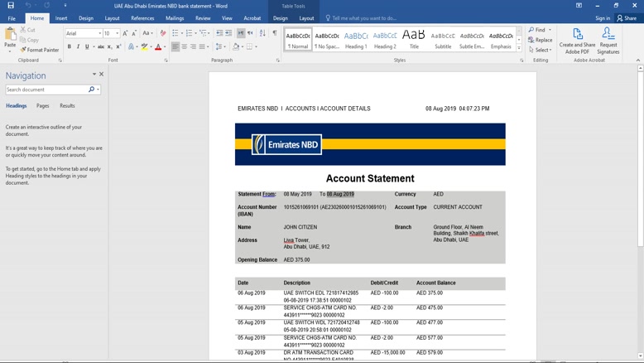Viewport: 644px width, 363px height.
Task: Toggle Underline formatting
Action: point(87,47)
